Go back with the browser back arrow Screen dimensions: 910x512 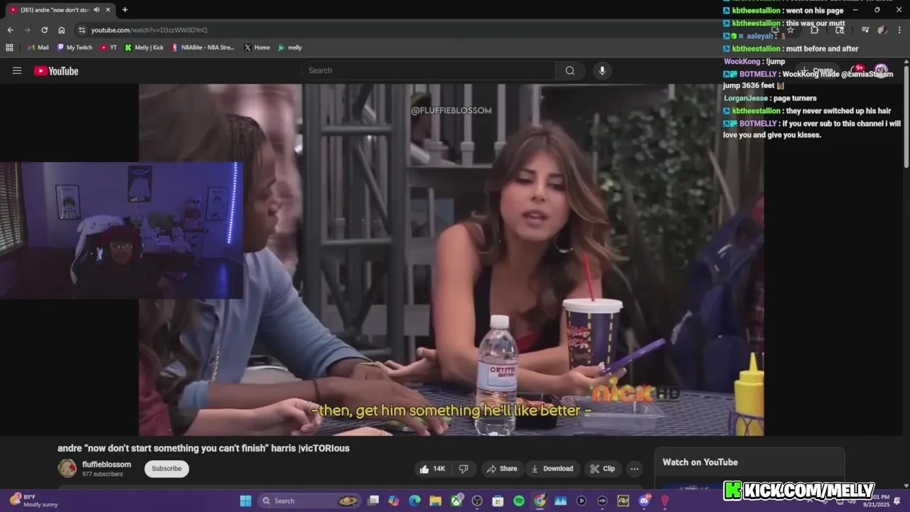click(10, 30)
